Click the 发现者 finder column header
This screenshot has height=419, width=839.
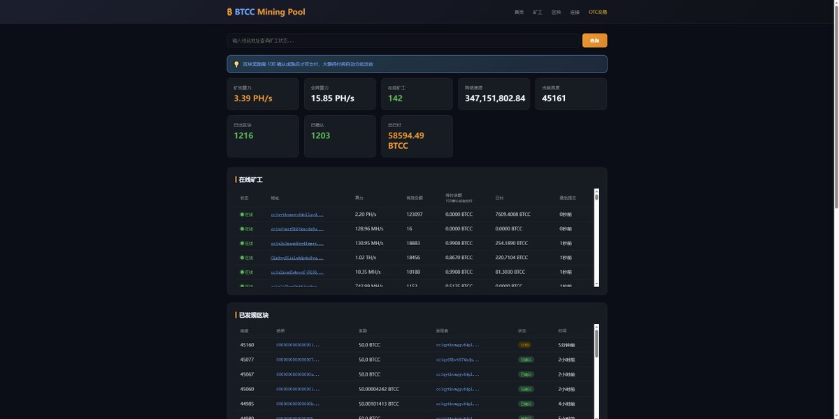pyautogui.click(x=442, y=330)
